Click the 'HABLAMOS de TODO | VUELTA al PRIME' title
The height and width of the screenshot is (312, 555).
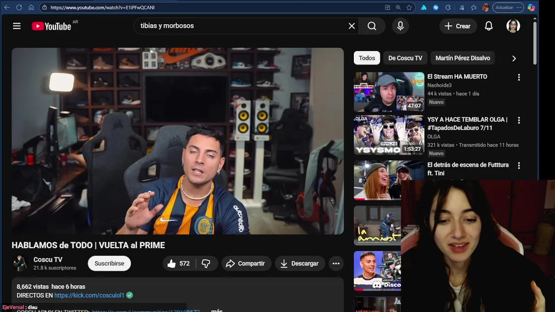pos(88,245)
